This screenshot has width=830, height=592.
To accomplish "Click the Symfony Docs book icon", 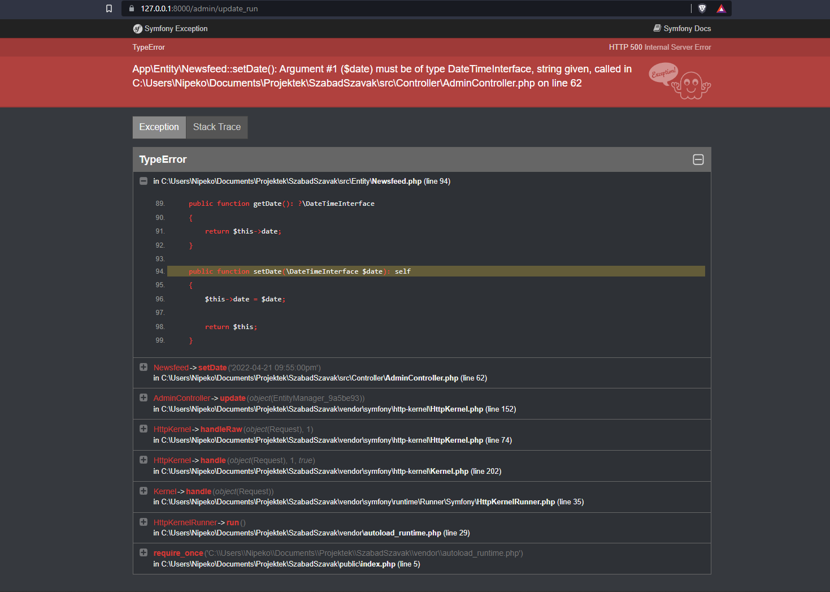I will (x=657, y=28).
